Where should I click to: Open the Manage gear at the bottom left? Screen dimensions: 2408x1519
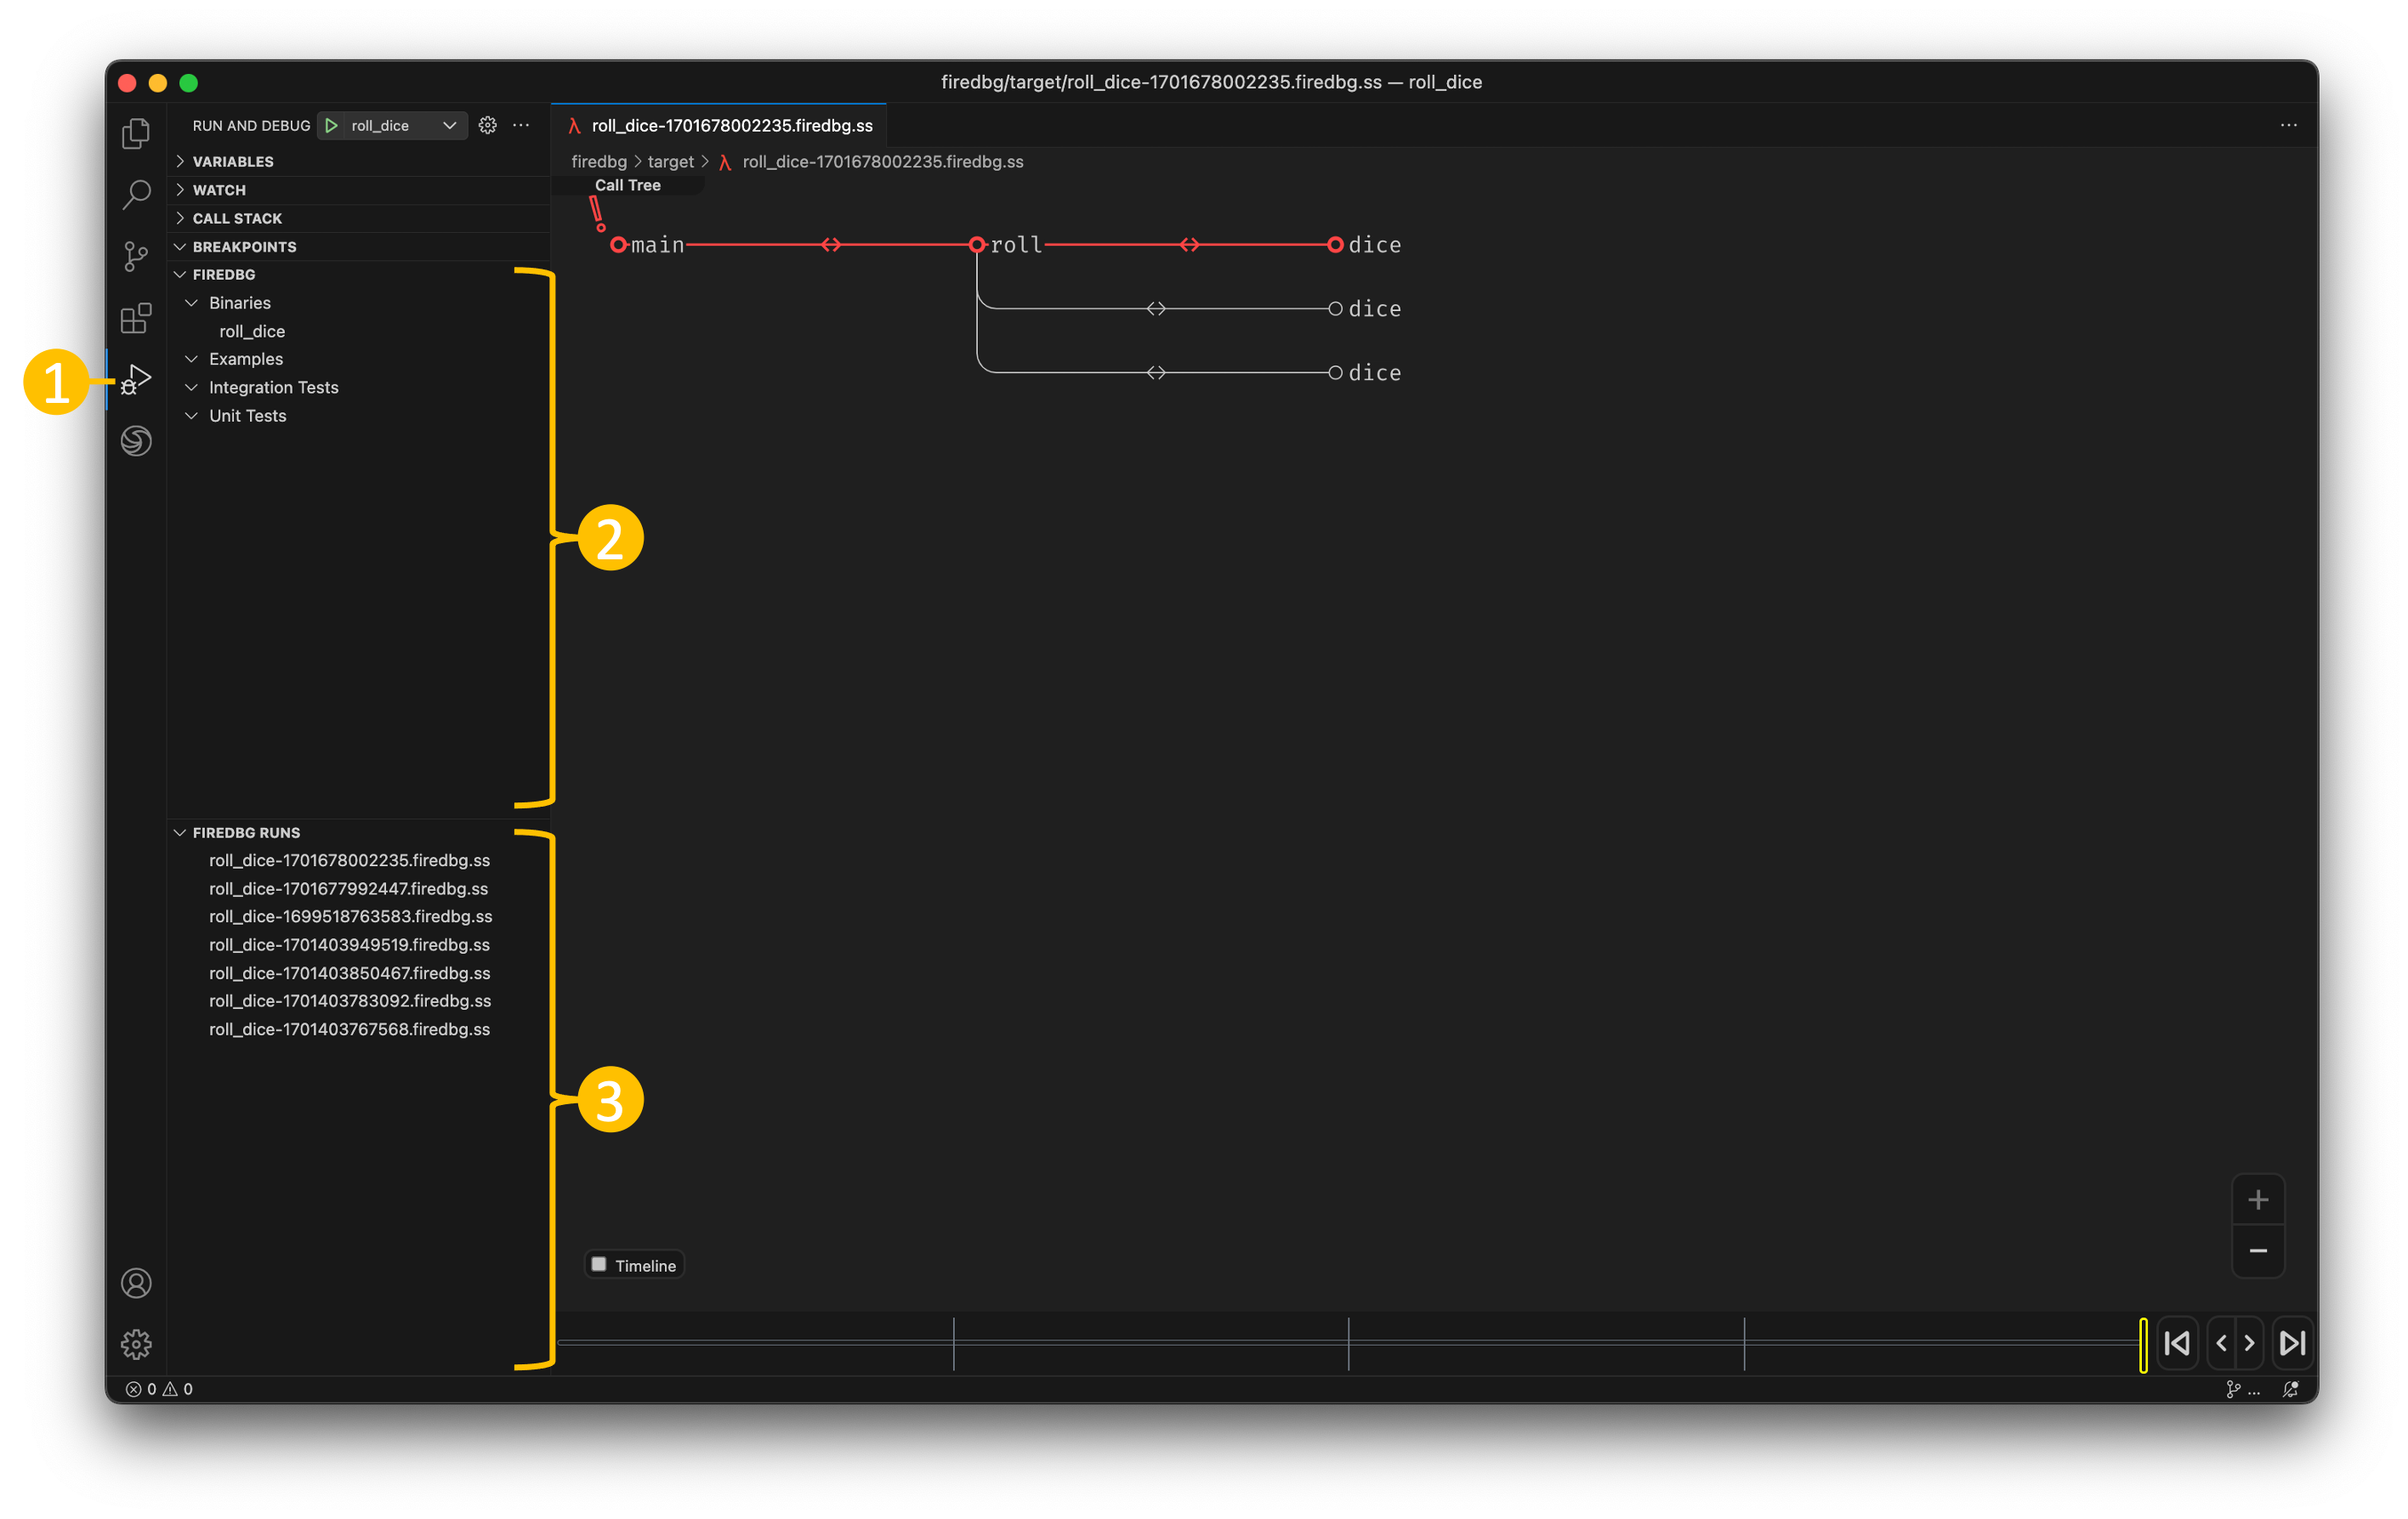136,1344
